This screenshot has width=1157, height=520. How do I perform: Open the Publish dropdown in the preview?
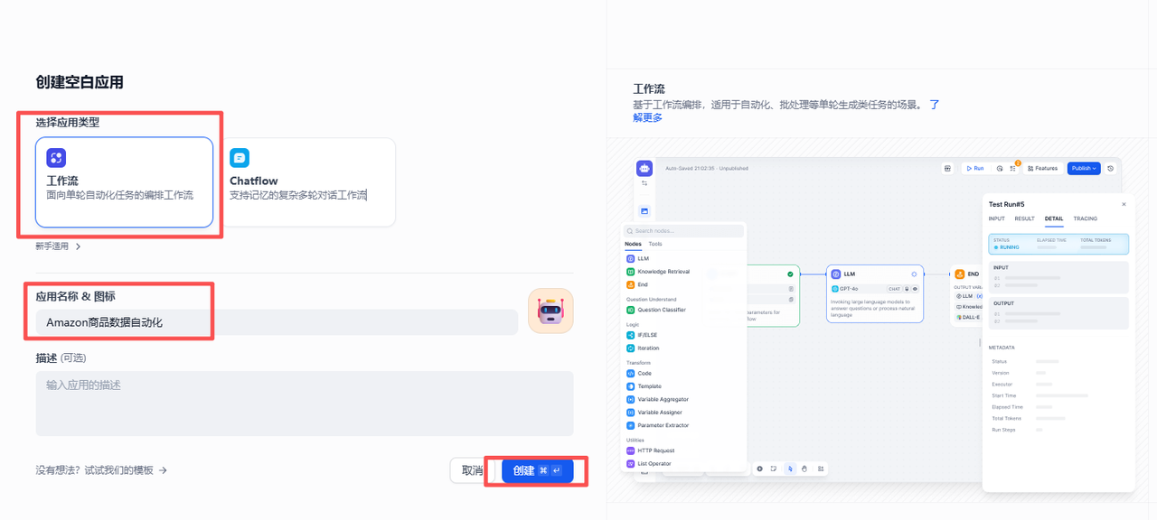[x=1083, y=168]
